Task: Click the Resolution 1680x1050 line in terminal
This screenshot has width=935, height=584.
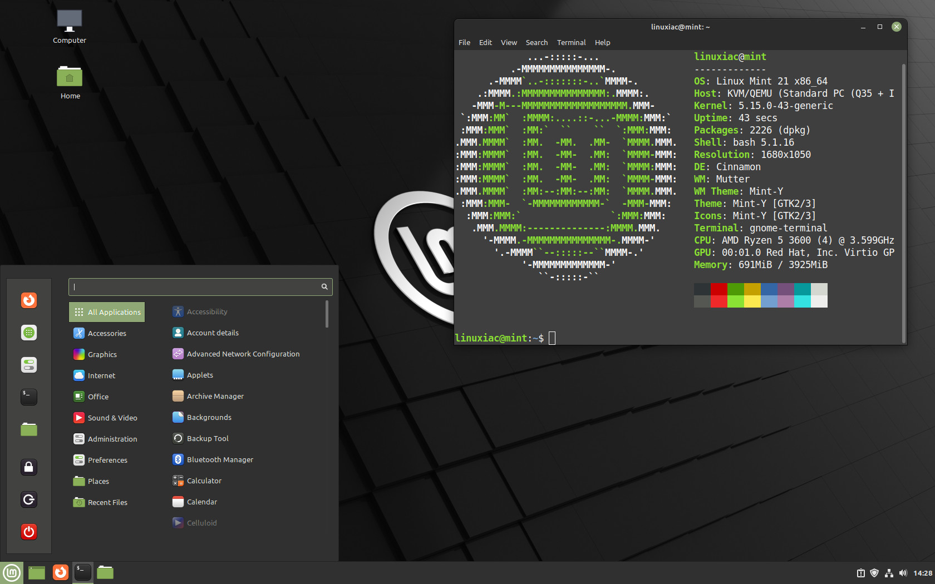Action: (752, 155)
